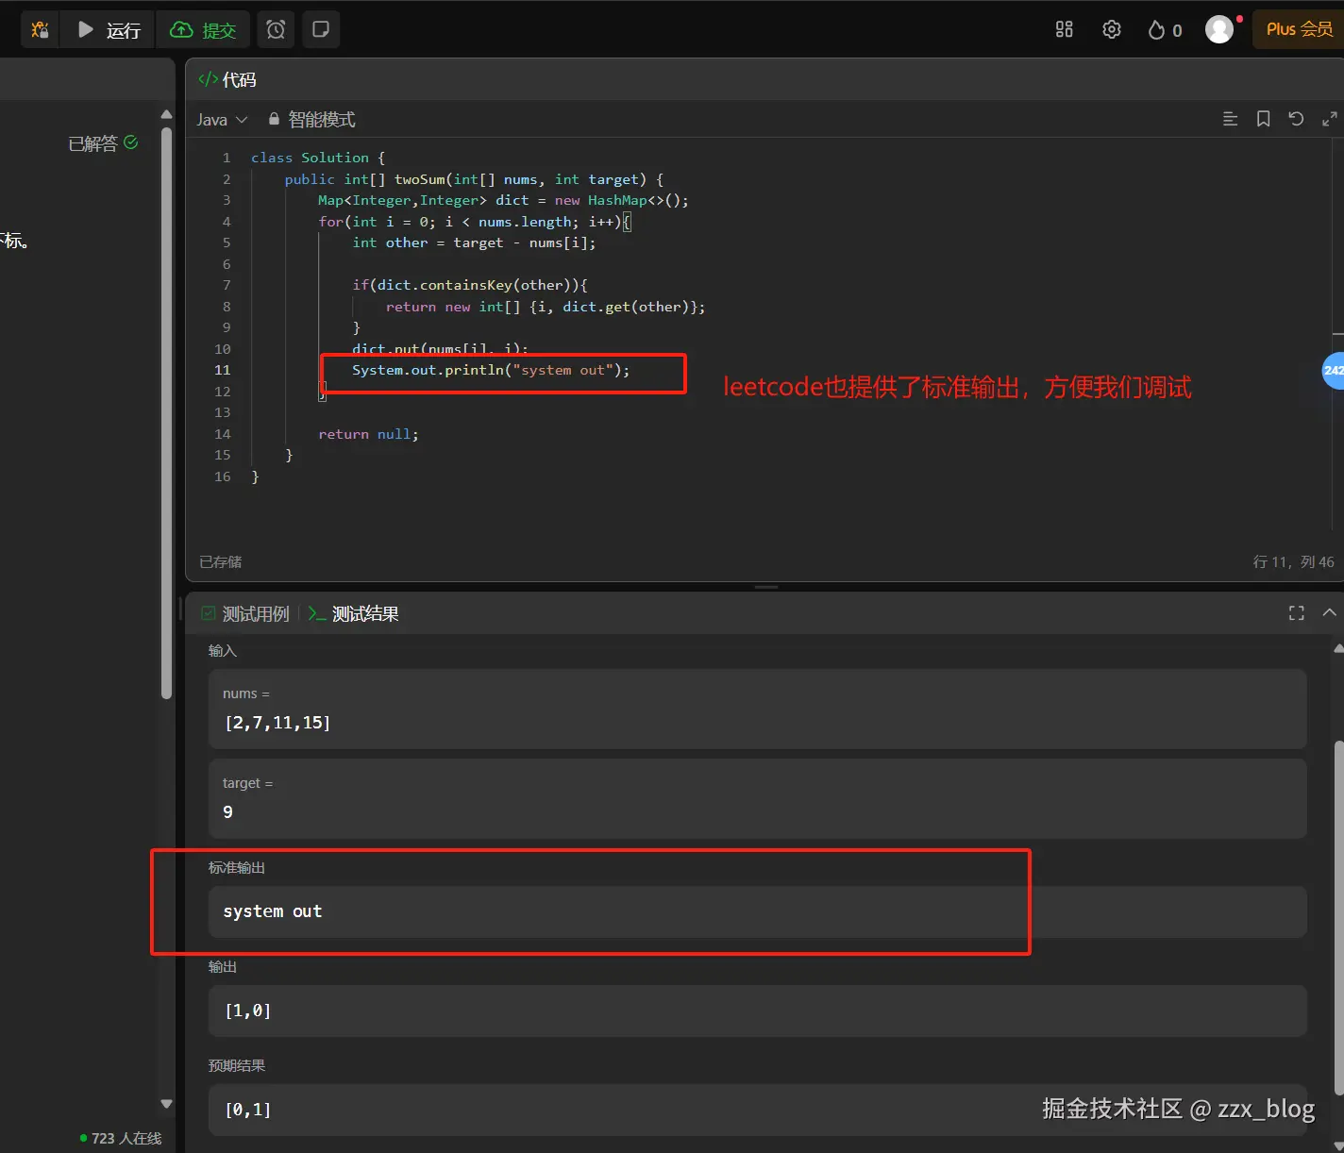Open the alarm clock timer icon
The width and height of the screenshot is (1344, 1153).
[x=276, y=29]
